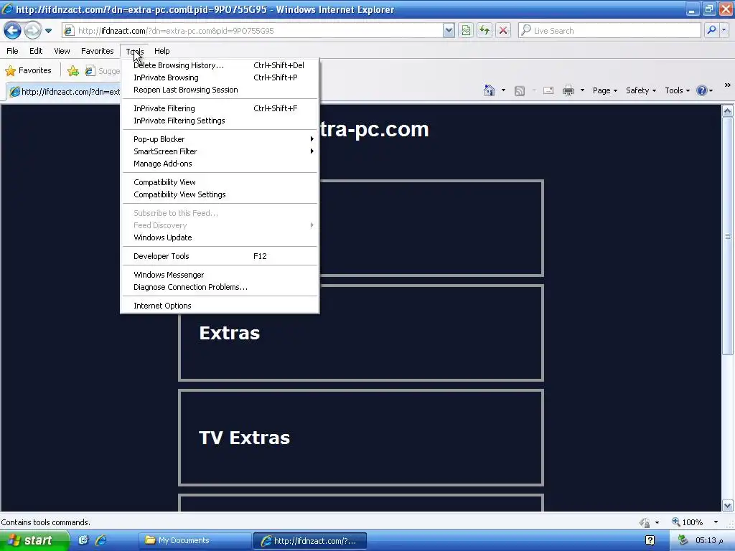Click the RSS Feeds icon
The width and height of the screenshot is (735, 551).
pyautogui.click(x=520, y=91)
